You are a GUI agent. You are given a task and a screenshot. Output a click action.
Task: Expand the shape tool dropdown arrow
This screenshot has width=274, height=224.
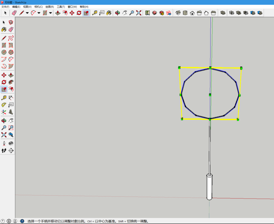[50, 13]
